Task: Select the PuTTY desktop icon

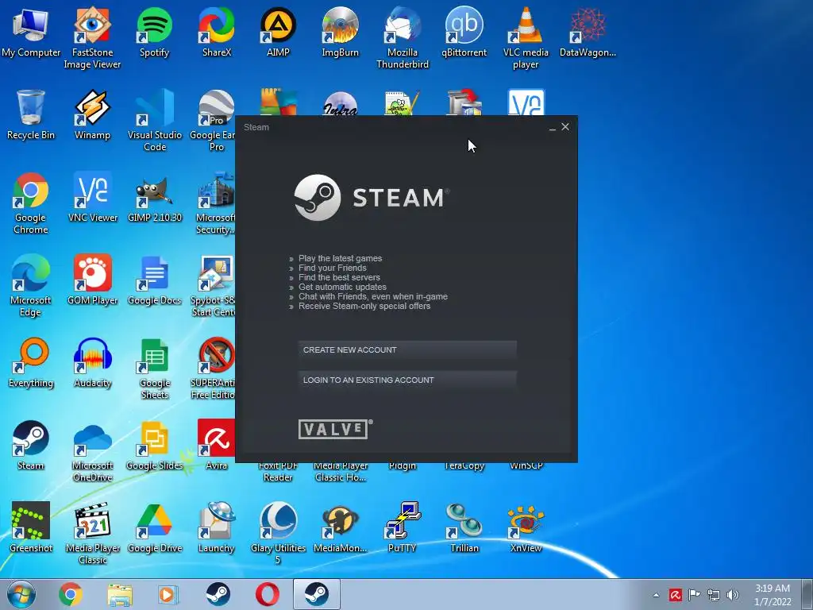Action: point(402,527)
